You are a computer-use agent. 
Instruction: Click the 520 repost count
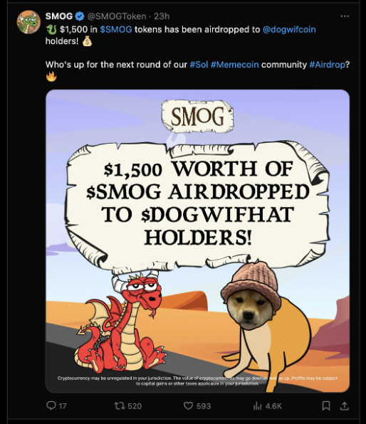[x=135, y=406]
